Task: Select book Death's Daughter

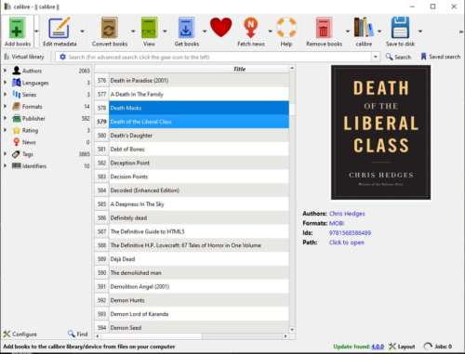Action: coord(199,136)
